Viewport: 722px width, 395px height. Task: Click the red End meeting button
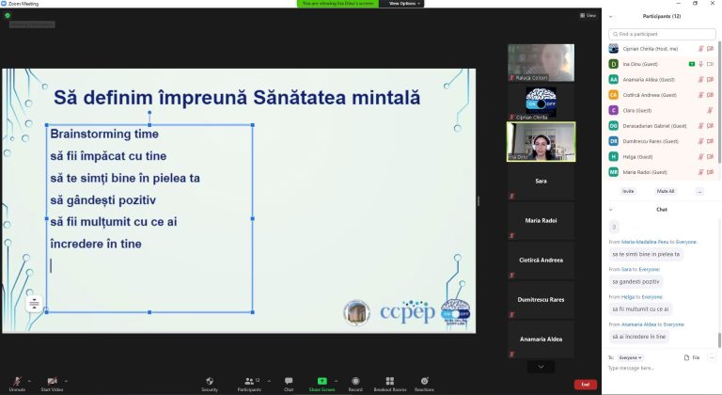[585, 384]
